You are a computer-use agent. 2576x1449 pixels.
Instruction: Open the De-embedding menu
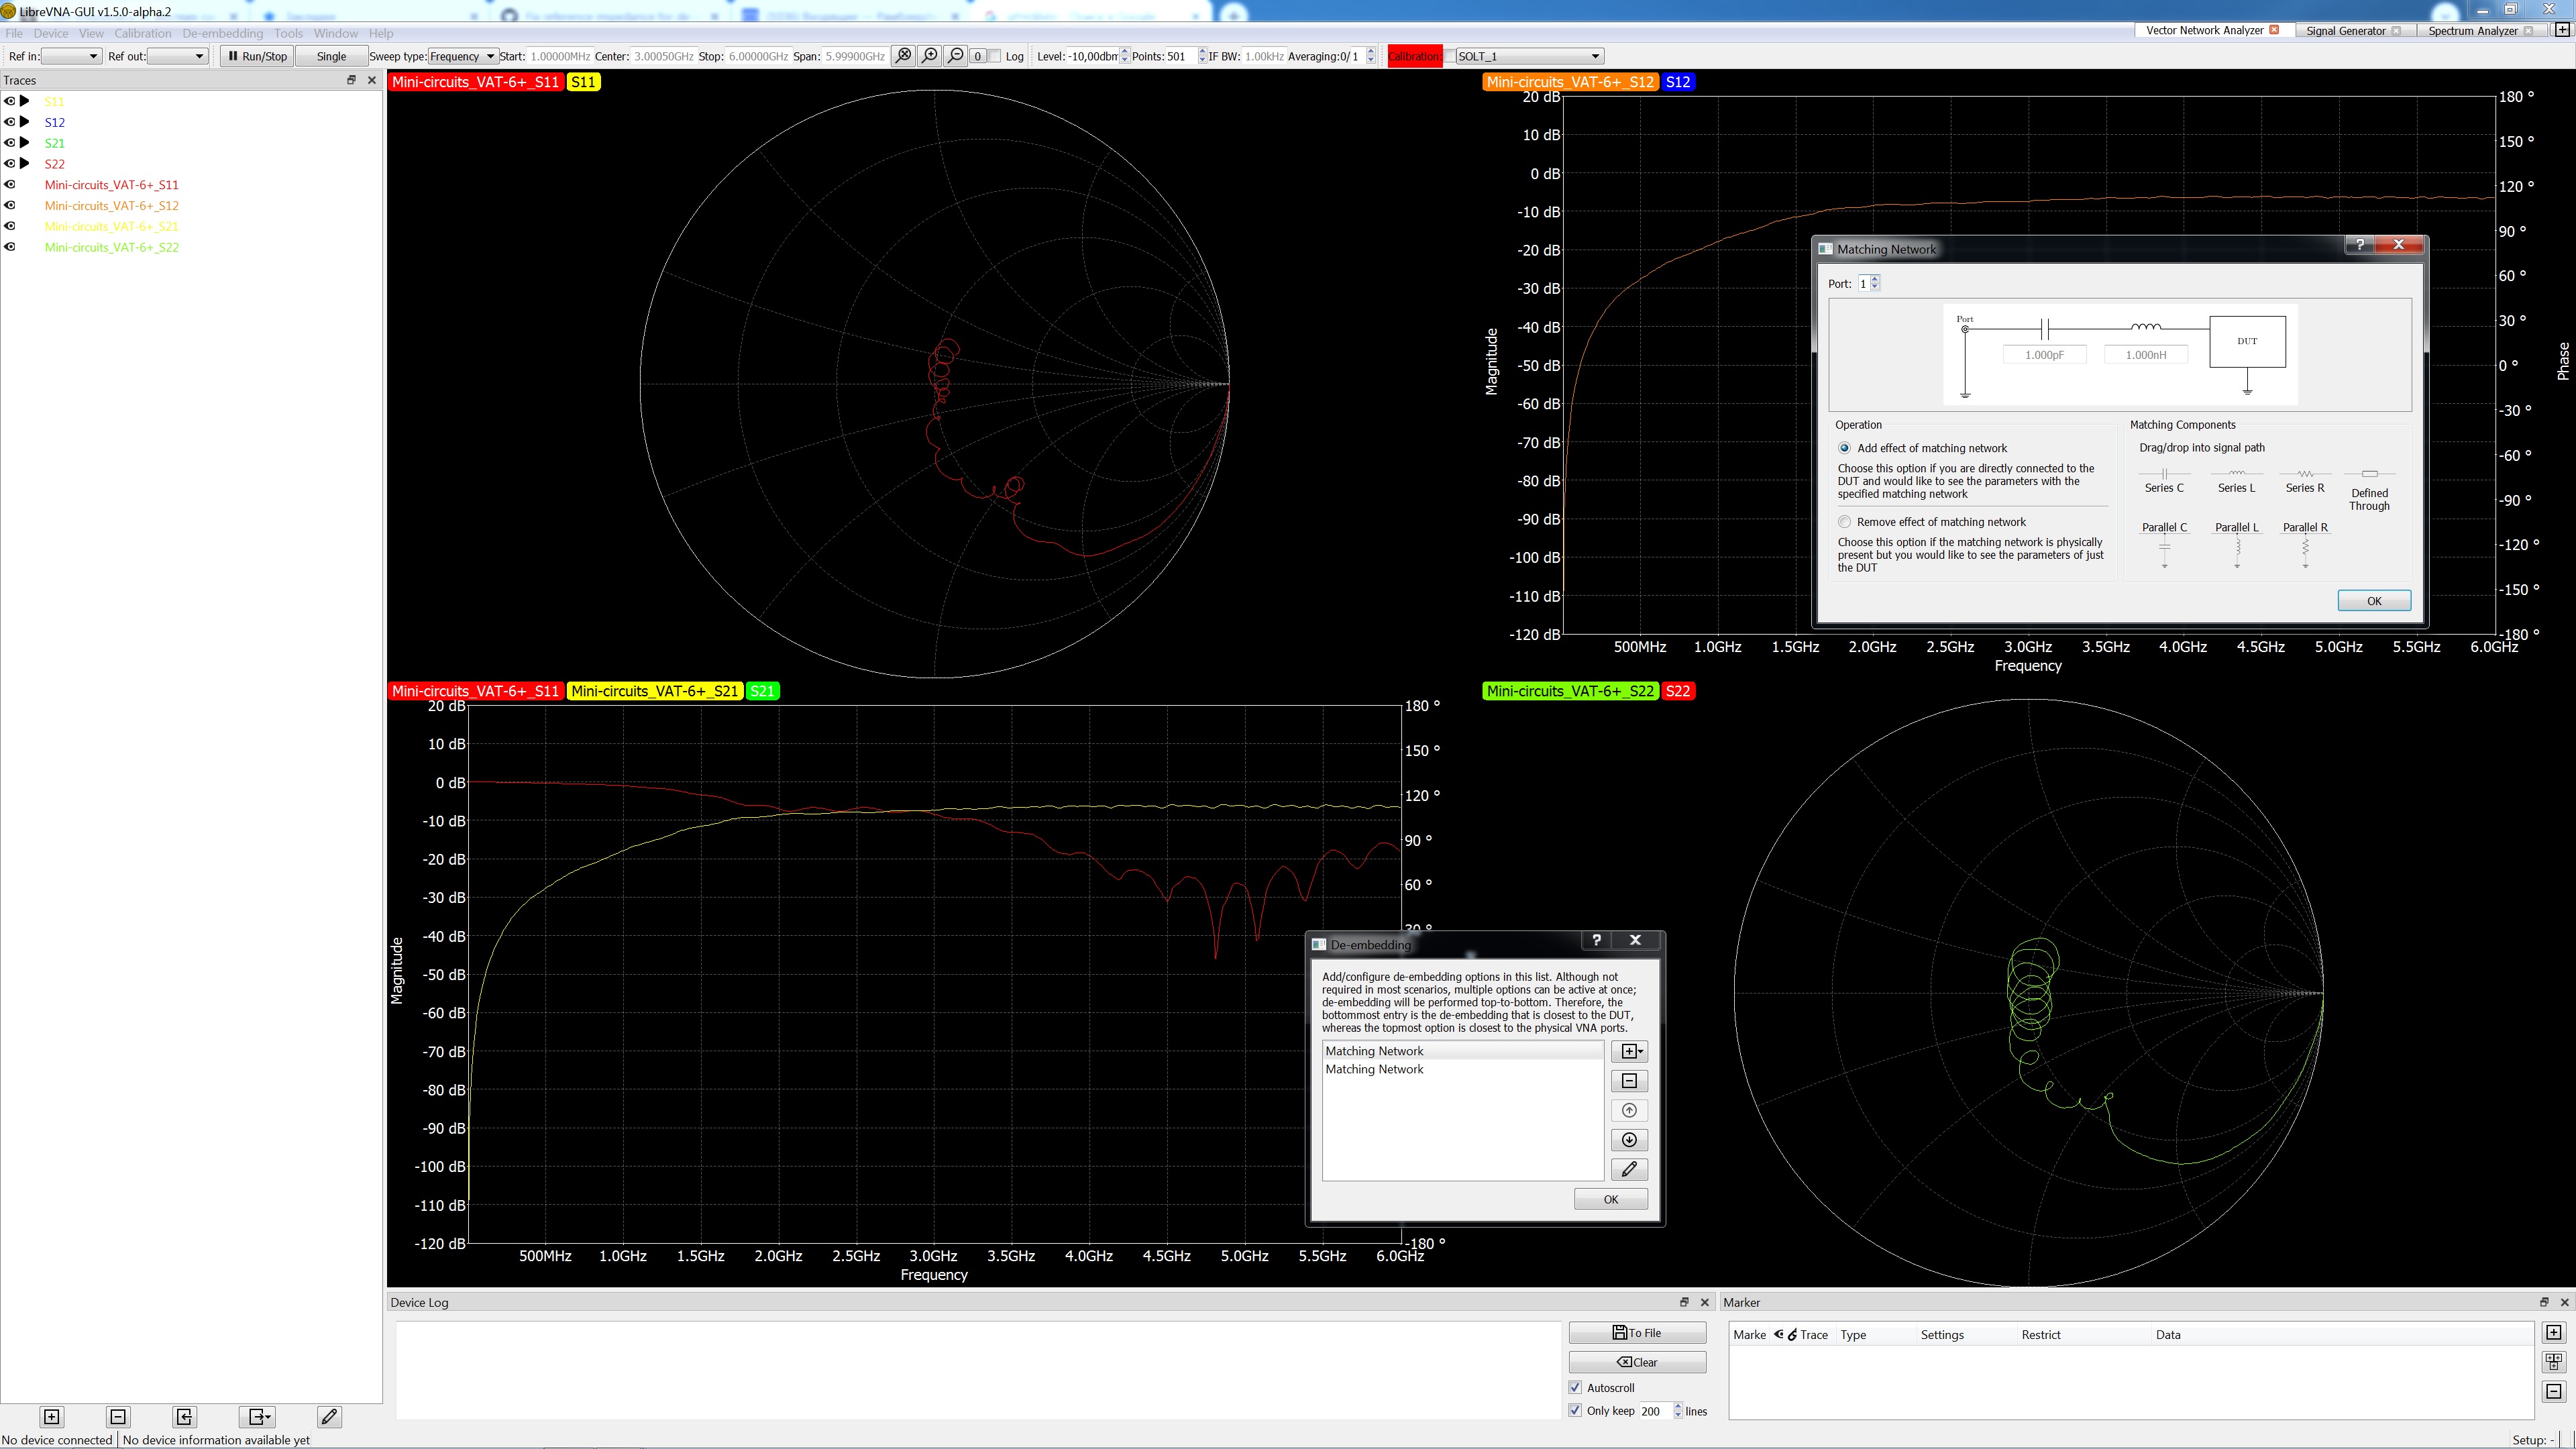pyautogui.click(x=222, y=33)
